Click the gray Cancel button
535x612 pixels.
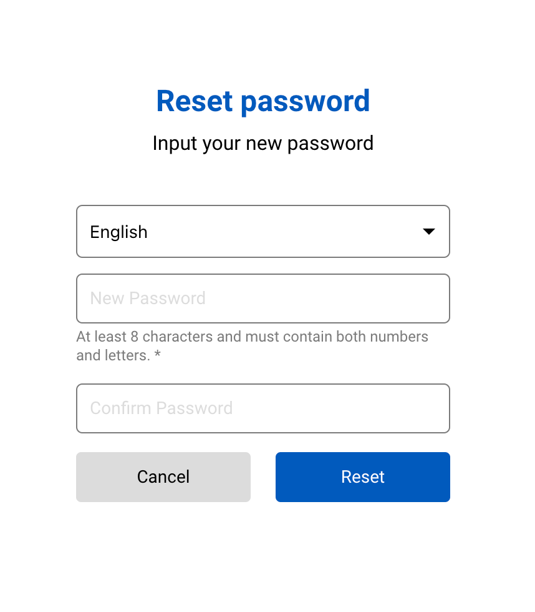(163, 476)
